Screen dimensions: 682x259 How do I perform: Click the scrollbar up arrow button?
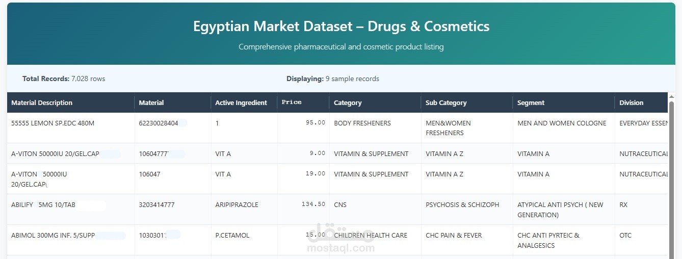(671, 97)
